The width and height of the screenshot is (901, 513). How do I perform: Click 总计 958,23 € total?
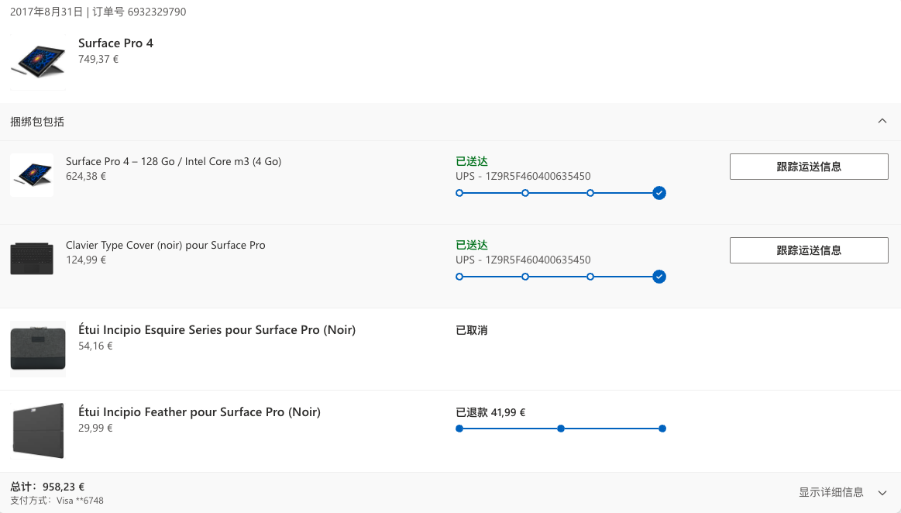[47, 487]
